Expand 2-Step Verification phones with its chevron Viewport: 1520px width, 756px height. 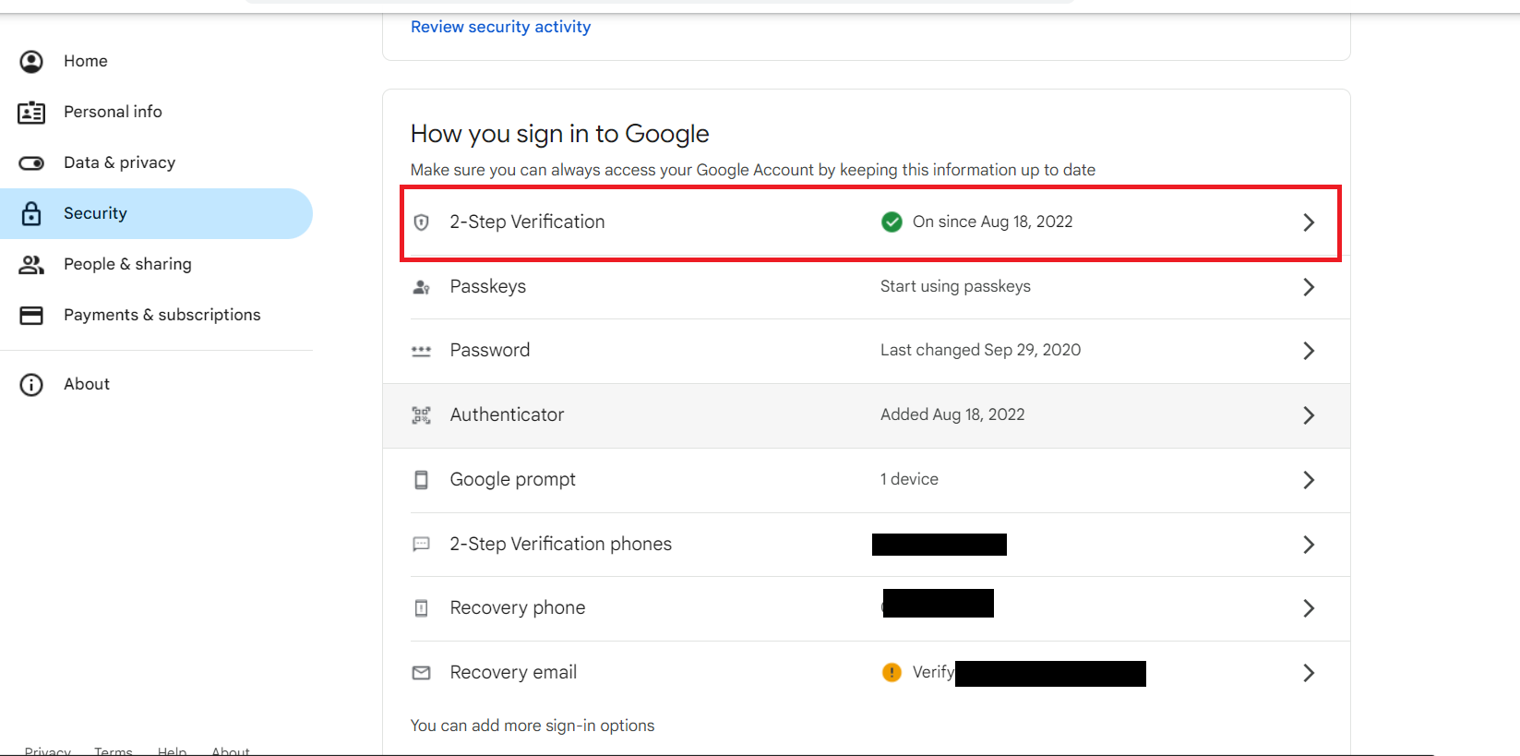1309,545
